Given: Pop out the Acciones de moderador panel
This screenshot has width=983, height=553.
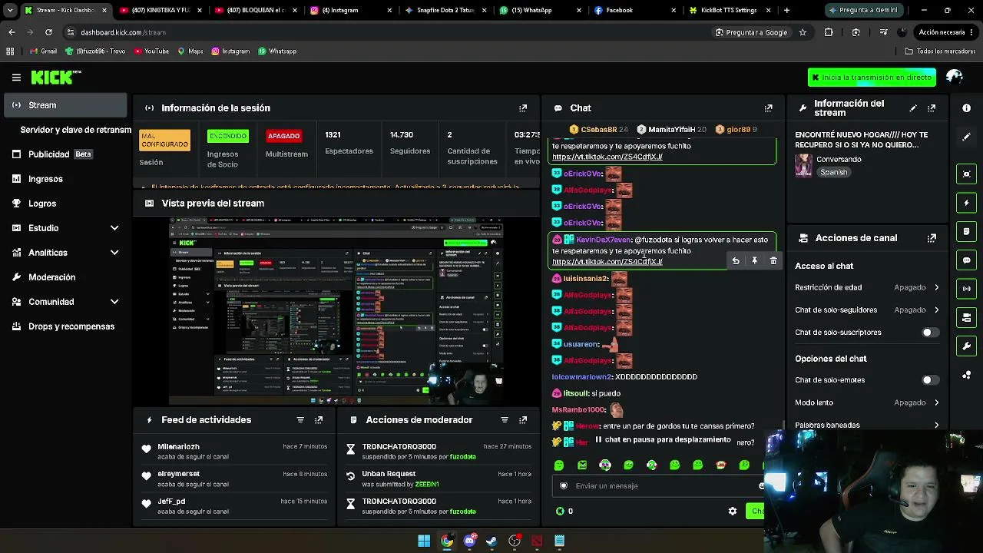Looking at the screenshot, I should click(x=523, y=420).
